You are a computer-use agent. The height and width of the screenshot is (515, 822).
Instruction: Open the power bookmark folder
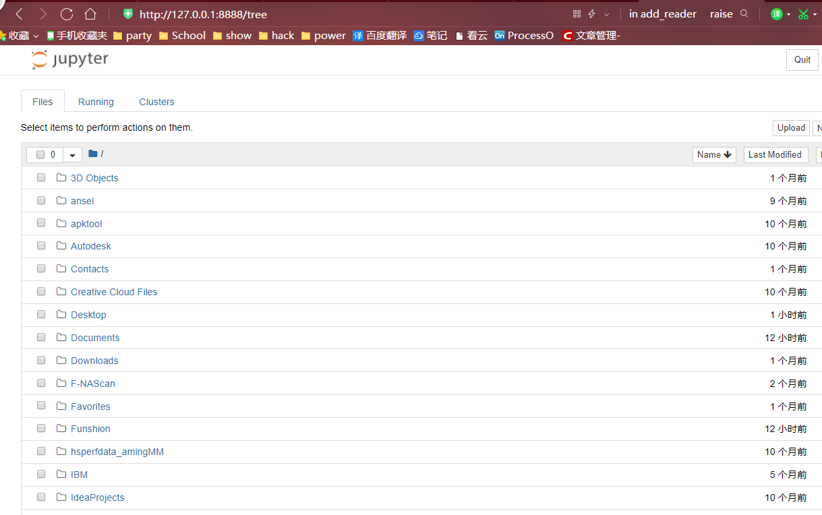(x=323, y=36)
